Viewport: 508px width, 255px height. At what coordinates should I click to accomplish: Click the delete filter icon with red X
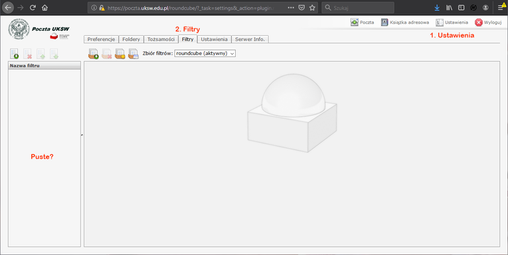pyautogui.click(x=27, y=54)
